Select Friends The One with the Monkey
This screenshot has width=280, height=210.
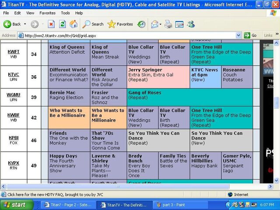pos(69,140)
